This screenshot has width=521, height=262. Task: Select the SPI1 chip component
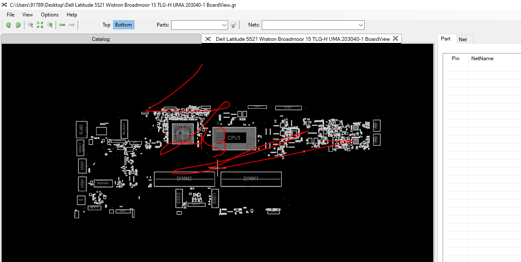(x=136, y=143)
